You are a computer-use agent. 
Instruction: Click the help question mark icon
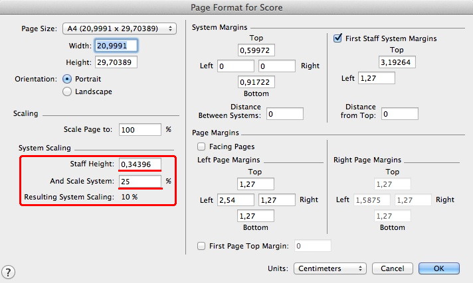tap(9, 272)
